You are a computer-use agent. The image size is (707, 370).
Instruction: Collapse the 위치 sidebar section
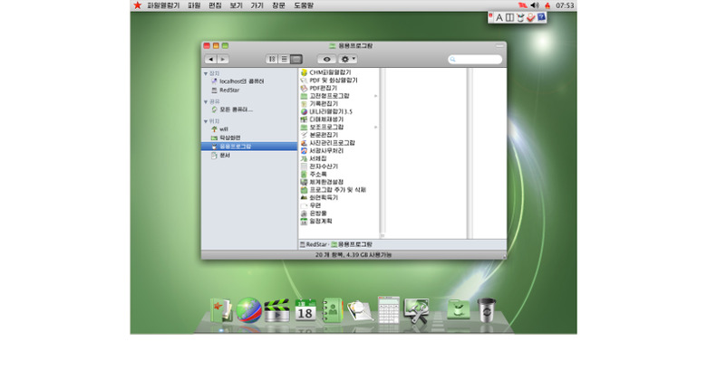click(x=206, y=121)
